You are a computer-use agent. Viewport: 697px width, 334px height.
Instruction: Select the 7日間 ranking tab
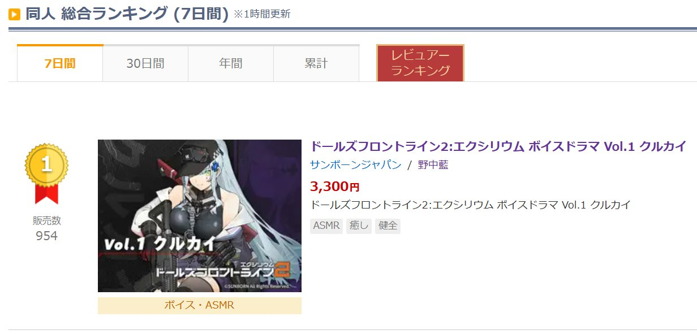[60, 63]
